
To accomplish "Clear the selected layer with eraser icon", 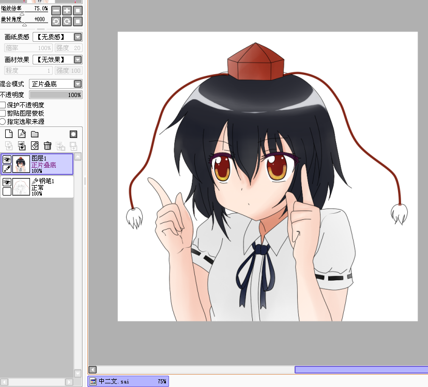I will [35, 146].
